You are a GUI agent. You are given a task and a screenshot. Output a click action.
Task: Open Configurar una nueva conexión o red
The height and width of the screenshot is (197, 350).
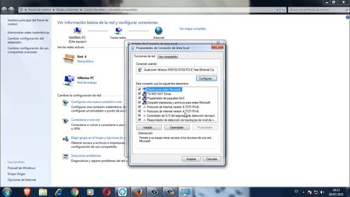click(x=96, y=102)
